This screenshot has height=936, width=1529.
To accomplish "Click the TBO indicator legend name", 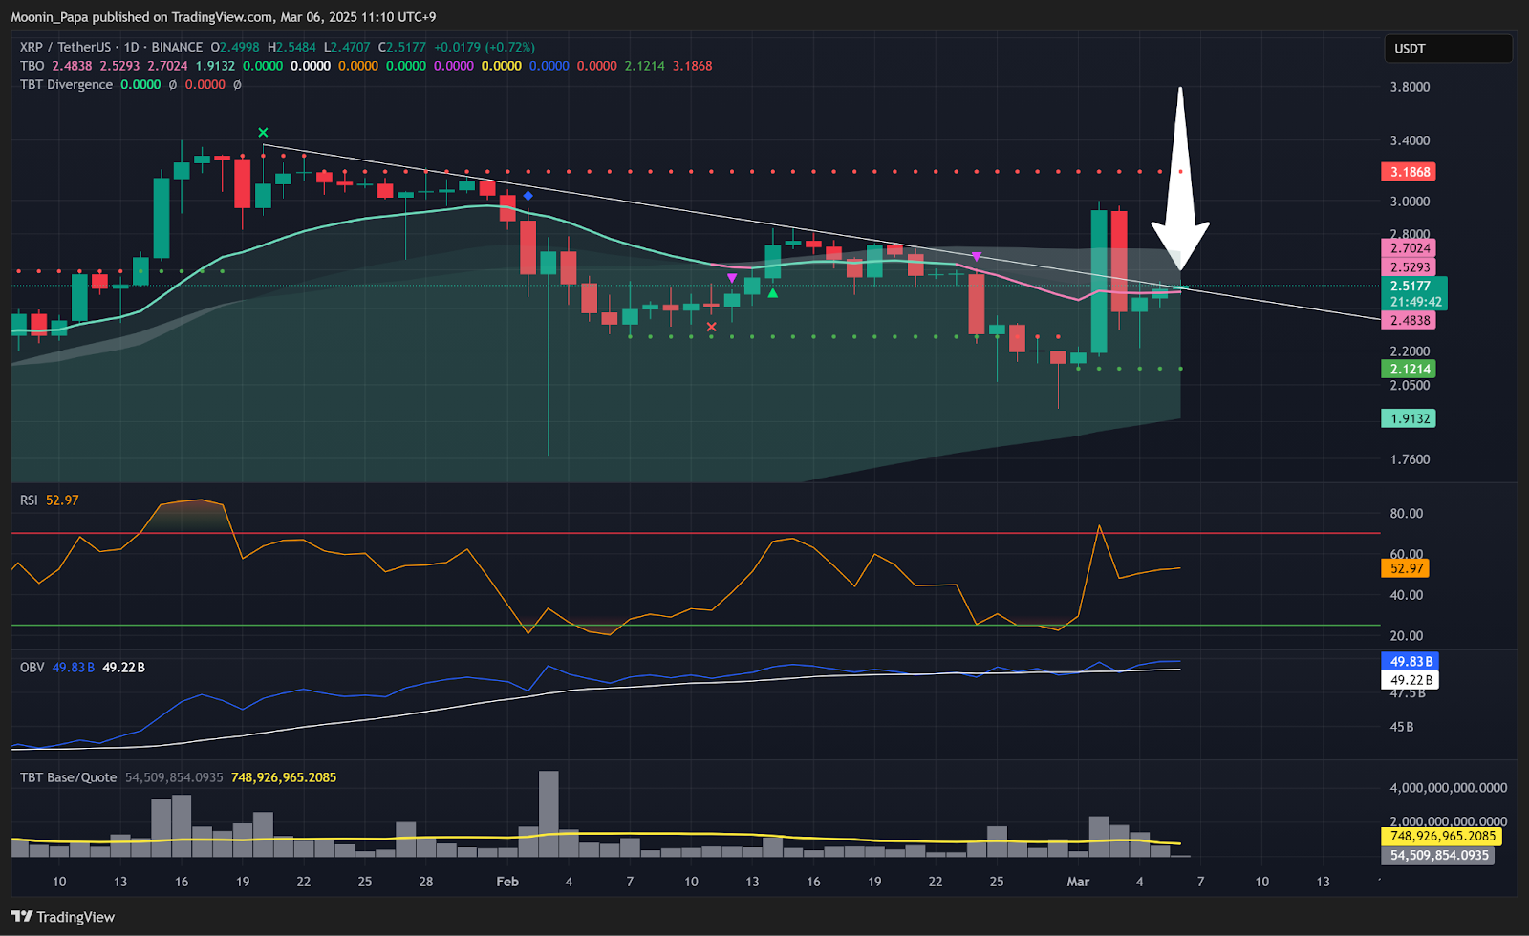I will 32,66.
